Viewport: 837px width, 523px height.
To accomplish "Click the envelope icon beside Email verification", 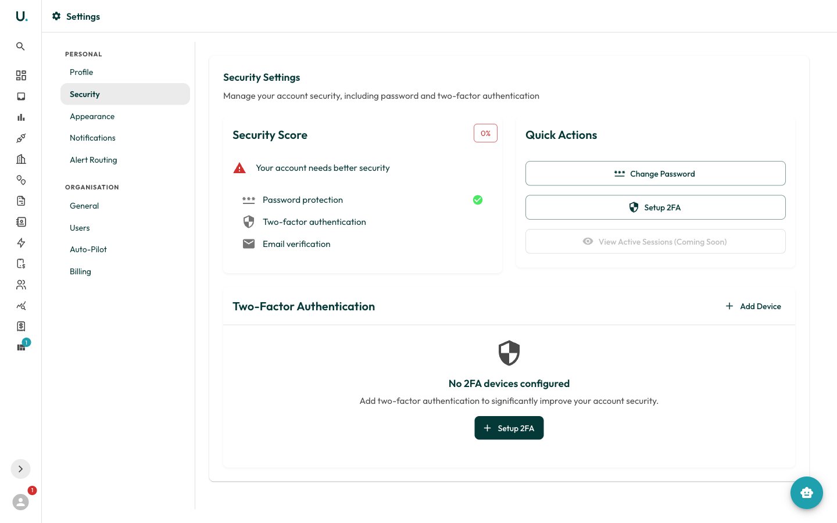I will pos(249,244).
